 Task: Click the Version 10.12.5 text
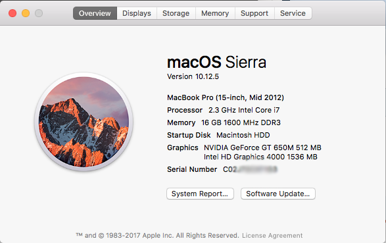click(193, 76)
